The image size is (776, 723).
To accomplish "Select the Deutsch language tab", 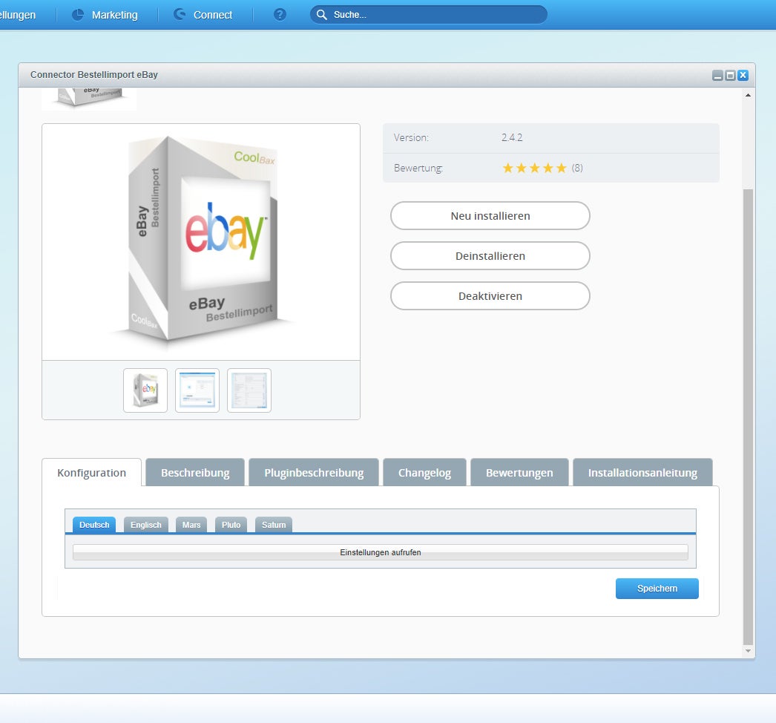I will tap(94, 525).
